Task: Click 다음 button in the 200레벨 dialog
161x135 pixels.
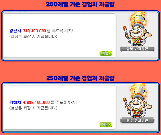Action: (x=106, y=53)
